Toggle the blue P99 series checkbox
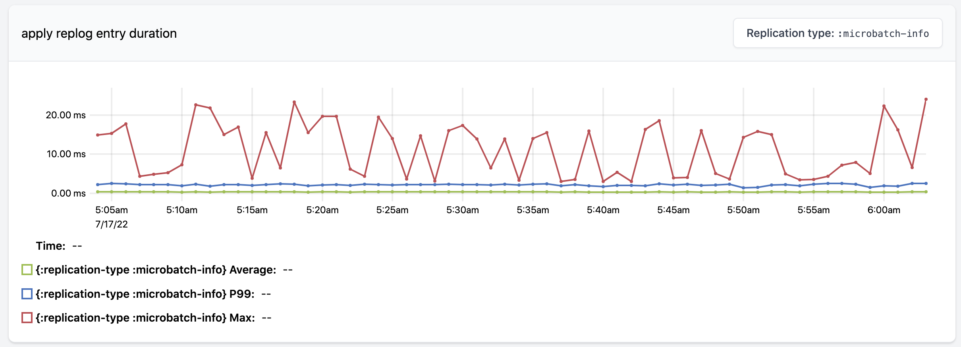961x347 pixels. (27, 294)
